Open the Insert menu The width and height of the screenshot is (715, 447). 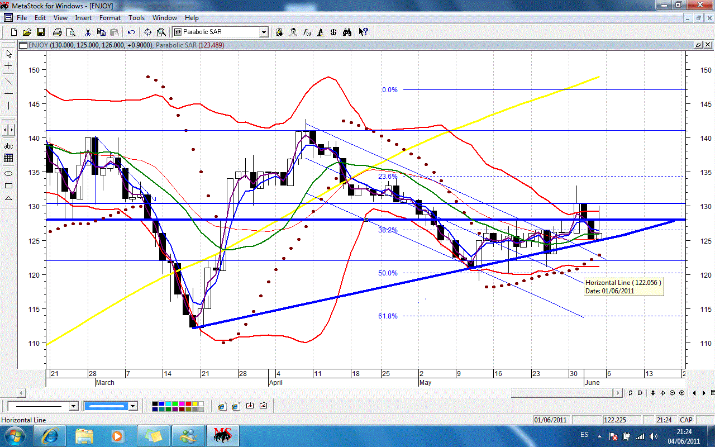click(84, 18)
